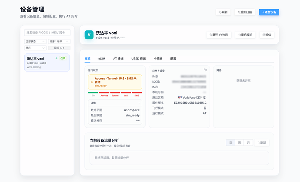Click the red Access status bar
300x182 pixels.
pos(104,93)
